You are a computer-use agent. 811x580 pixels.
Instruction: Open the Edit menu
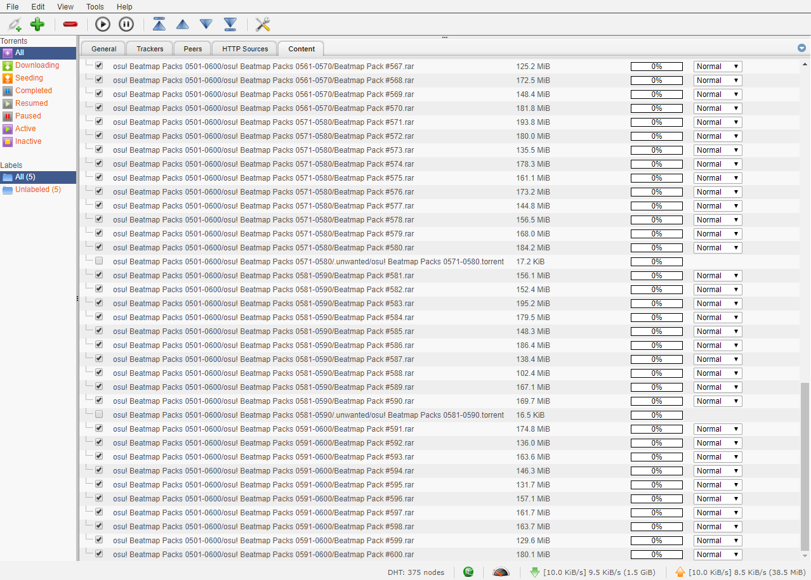point(38,7)
